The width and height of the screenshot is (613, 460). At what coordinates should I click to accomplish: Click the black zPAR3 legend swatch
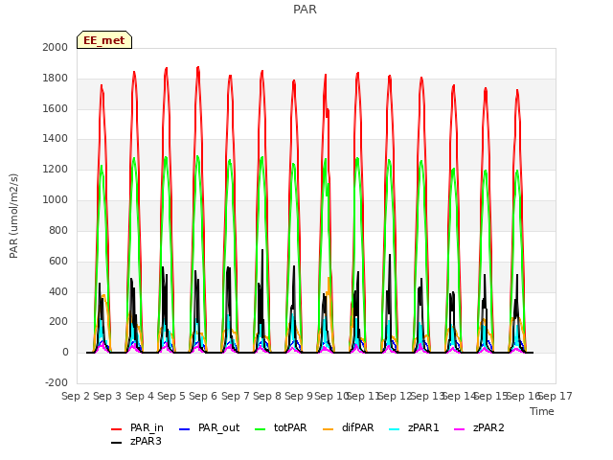pos(117,443)
